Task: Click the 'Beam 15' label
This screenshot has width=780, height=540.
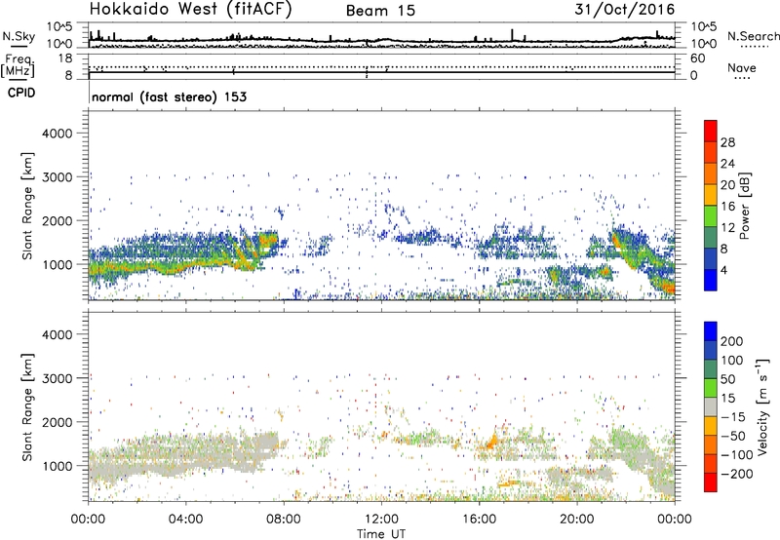Action: (380, 11)
